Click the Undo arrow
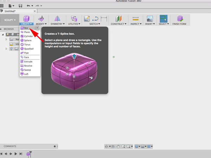The width and height of the screenshot is (211, 158). pos(28,6)
